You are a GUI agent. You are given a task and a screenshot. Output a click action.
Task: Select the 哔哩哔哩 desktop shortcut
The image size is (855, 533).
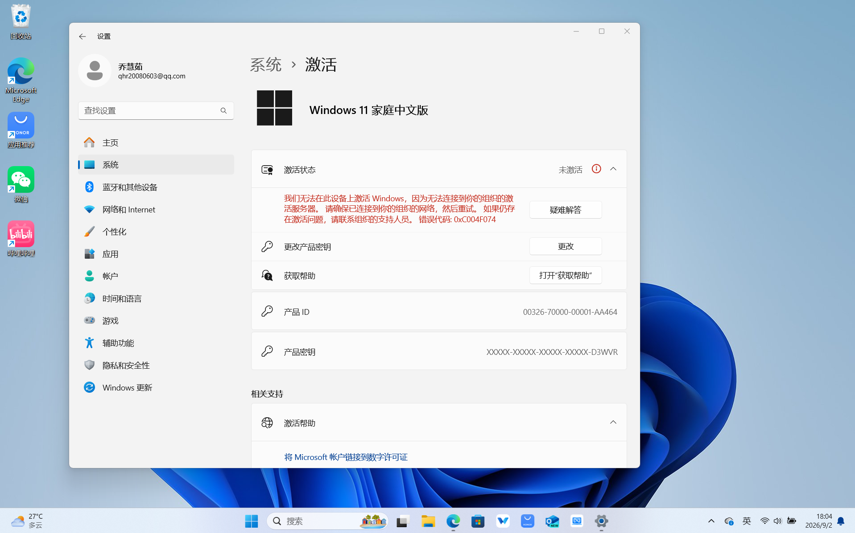click(21, 239)
